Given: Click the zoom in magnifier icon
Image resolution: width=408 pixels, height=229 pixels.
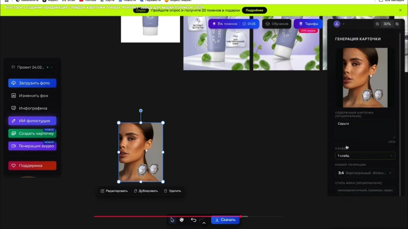Looking at the screenshot, I should 397,24.
